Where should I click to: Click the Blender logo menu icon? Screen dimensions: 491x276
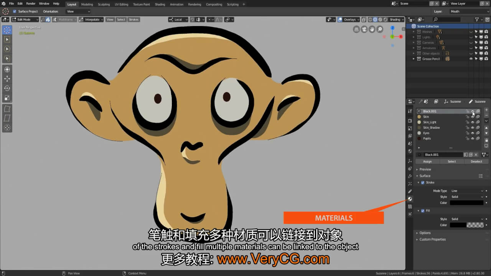tap(4, 3)
